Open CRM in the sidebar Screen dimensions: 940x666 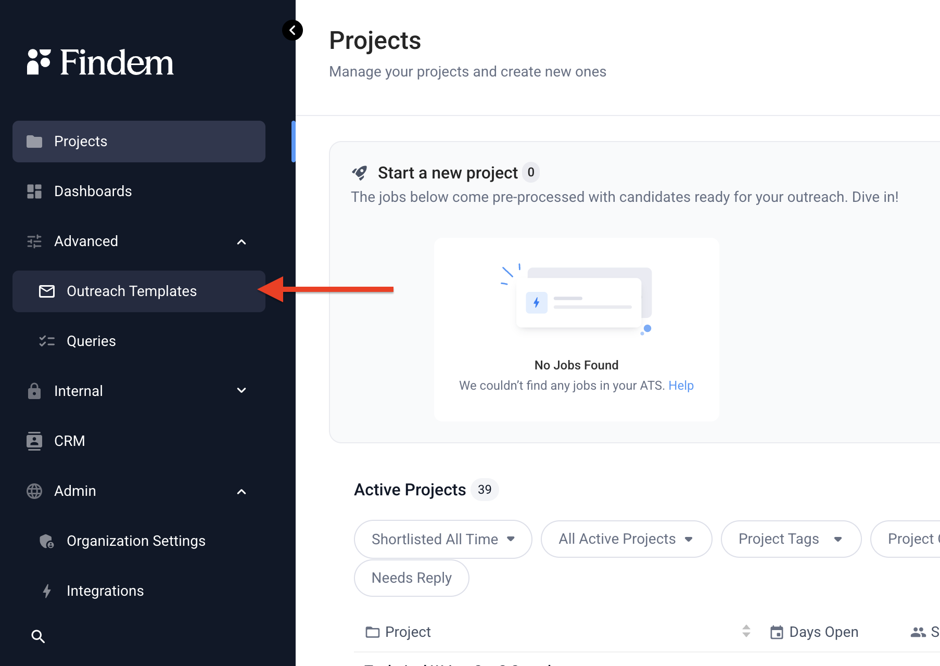[139, 441]
